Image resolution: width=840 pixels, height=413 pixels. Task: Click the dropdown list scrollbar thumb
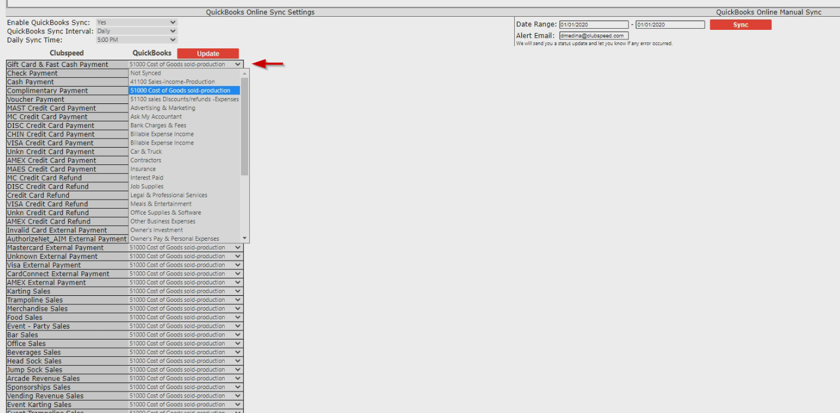tap(245, 126)
